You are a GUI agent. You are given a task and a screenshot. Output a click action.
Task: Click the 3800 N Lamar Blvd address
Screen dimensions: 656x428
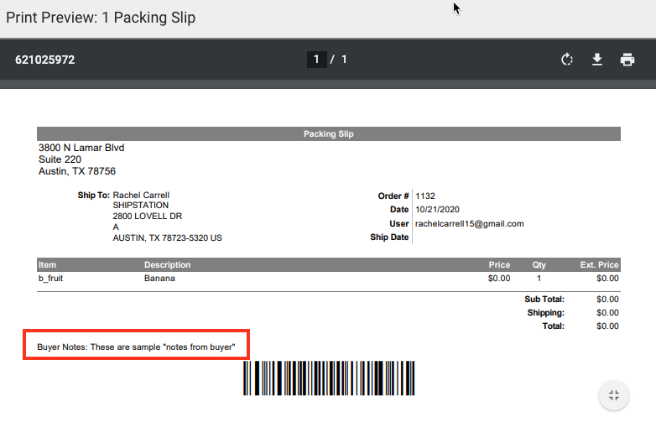coord(81,148)
